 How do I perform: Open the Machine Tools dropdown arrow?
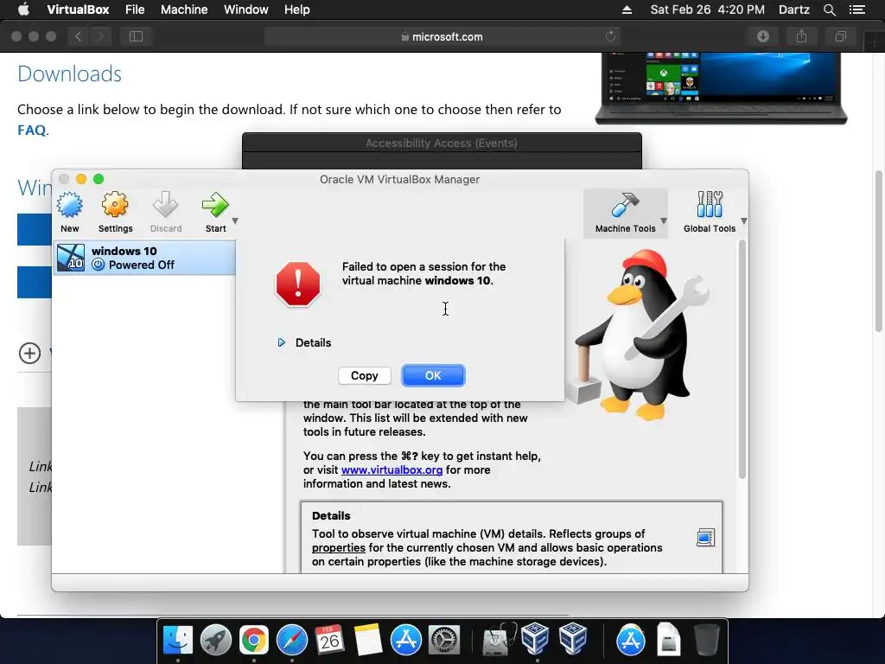[664, 220]
